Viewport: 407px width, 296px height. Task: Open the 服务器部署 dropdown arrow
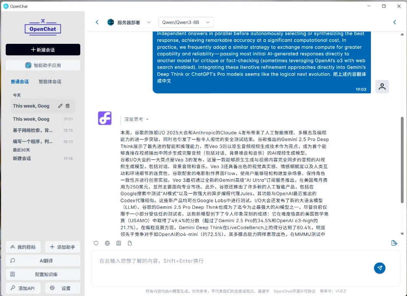coord(149,22)
